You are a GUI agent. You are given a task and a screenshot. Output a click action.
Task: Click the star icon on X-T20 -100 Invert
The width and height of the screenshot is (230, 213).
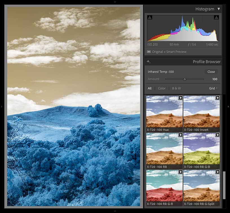pyautogui.click(x=217, y=98)
